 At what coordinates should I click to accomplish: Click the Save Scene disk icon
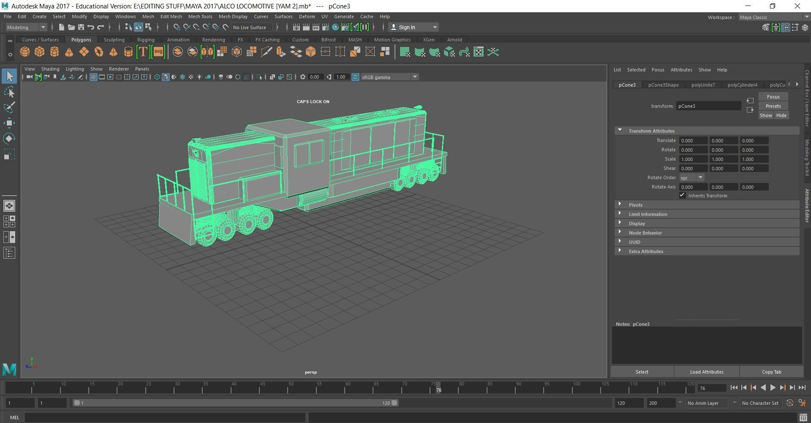coord(81,27)
